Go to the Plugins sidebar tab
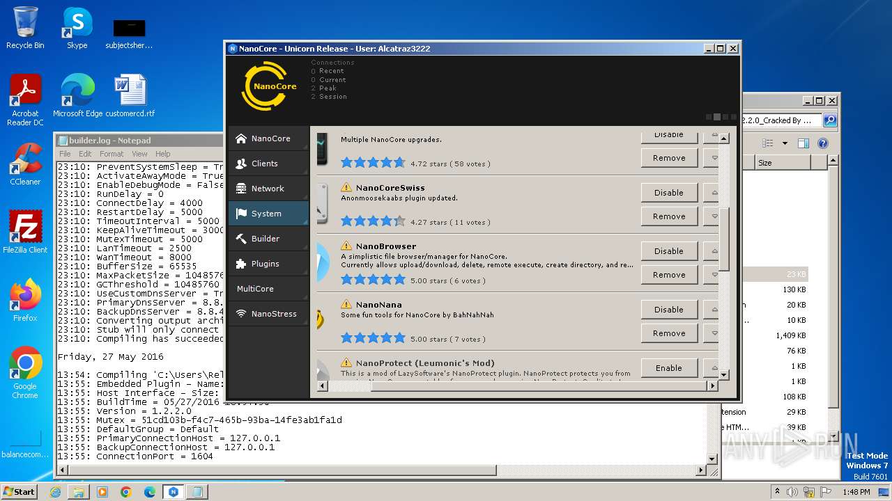 [x=268, y=264]
